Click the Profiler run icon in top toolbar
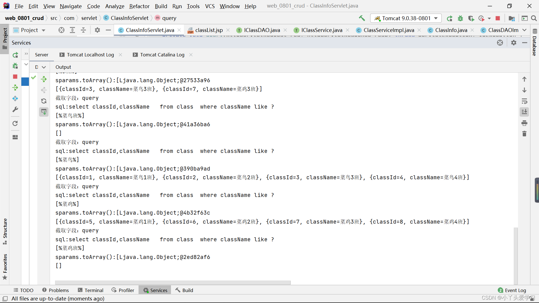The image size is (539, 303). coord(482,18)
